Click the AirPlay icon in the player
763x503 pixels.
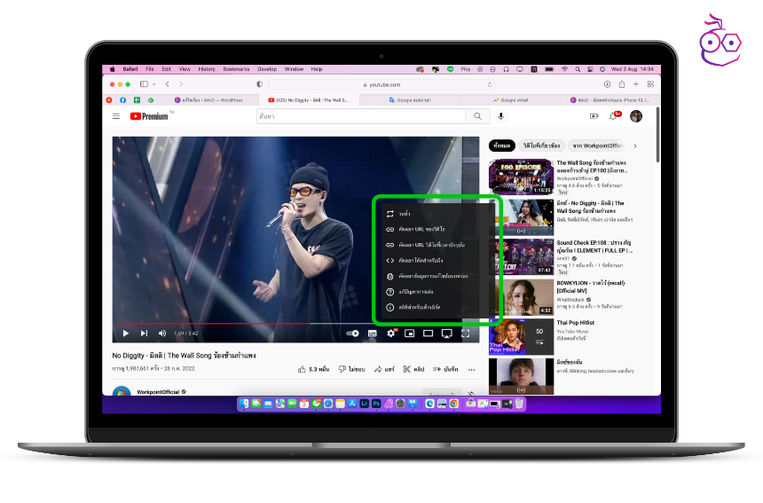pos(446,334)
